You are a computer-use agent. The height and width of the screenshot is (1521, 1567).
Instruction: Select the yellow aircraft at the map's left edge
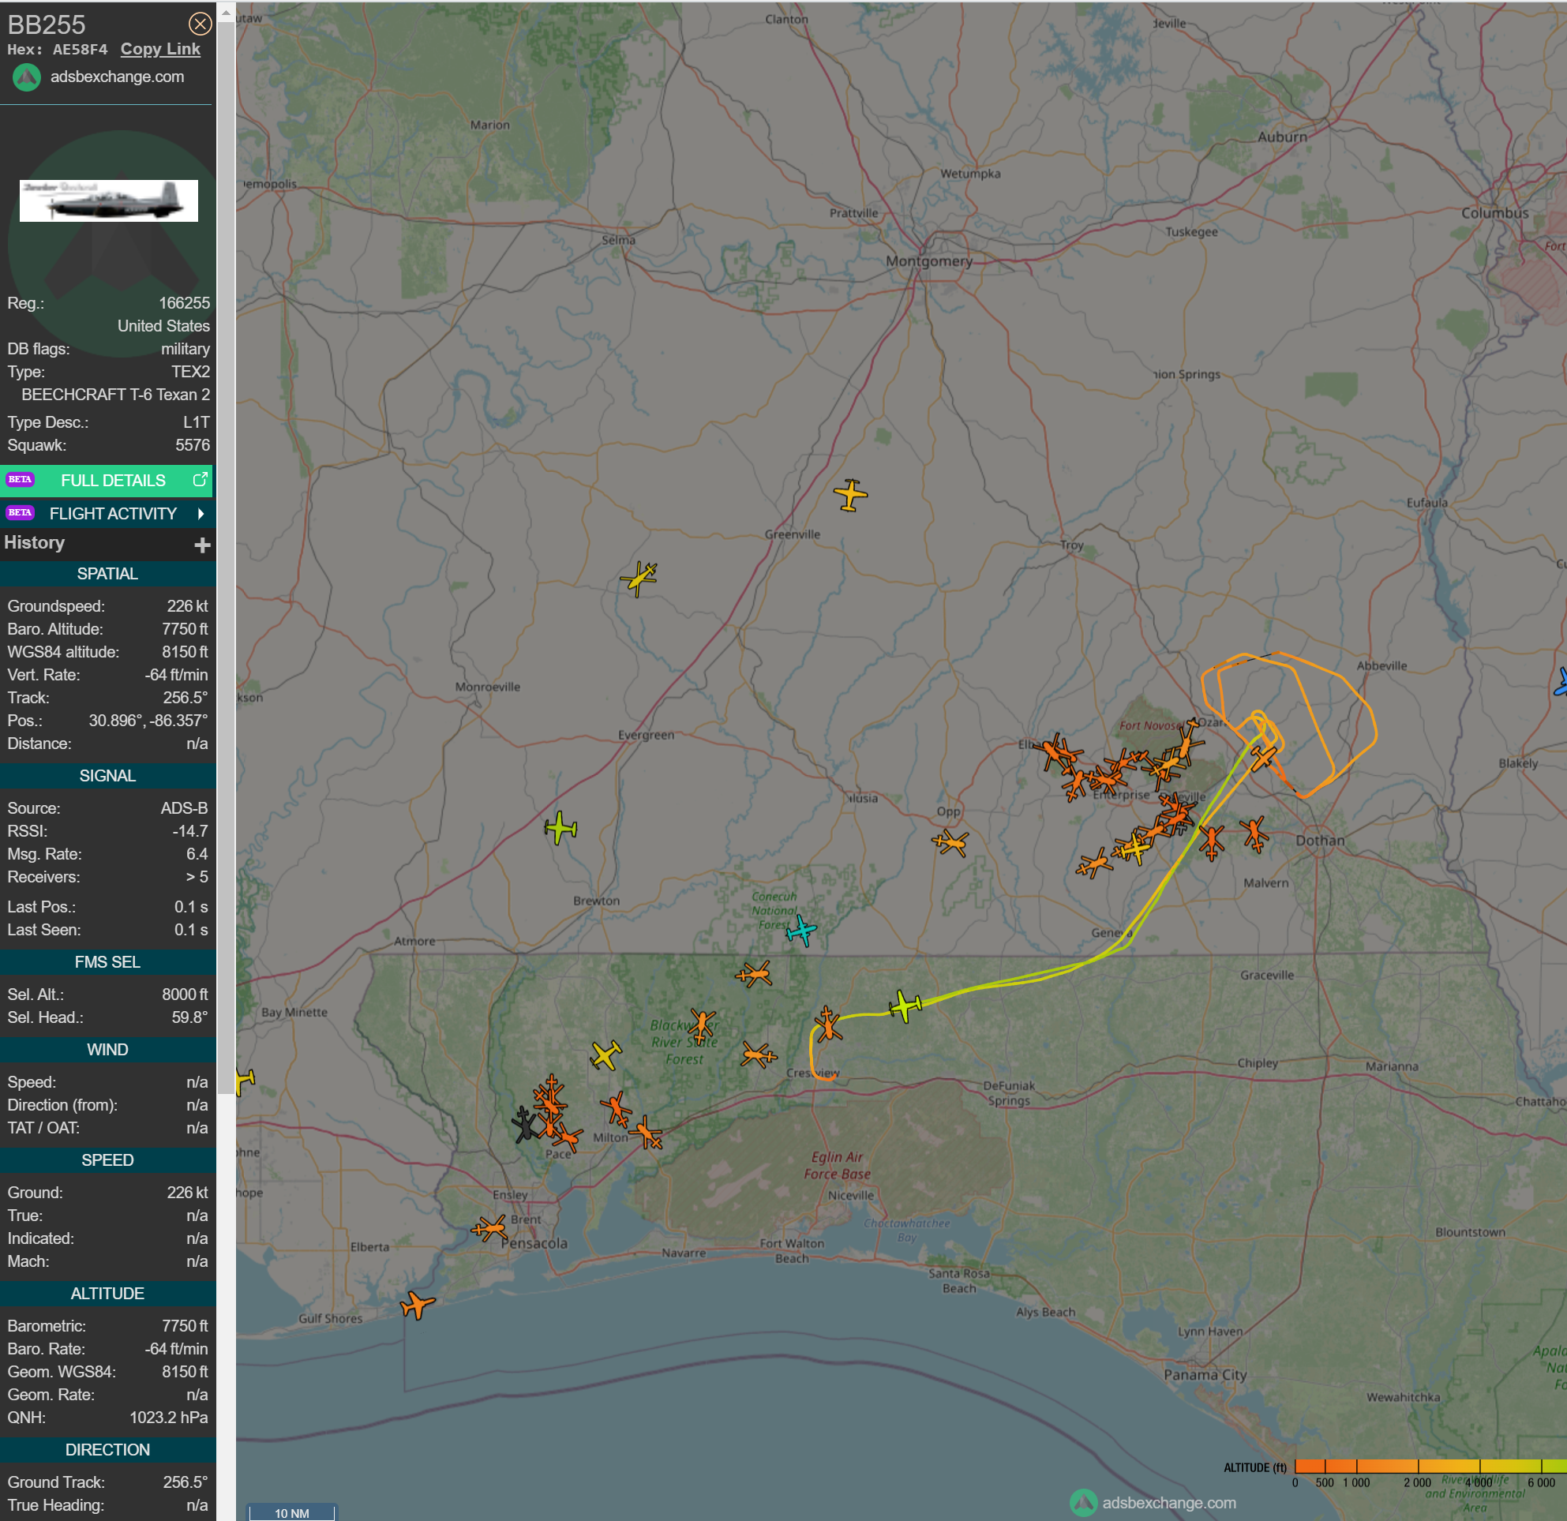(x=244, y=1081)
